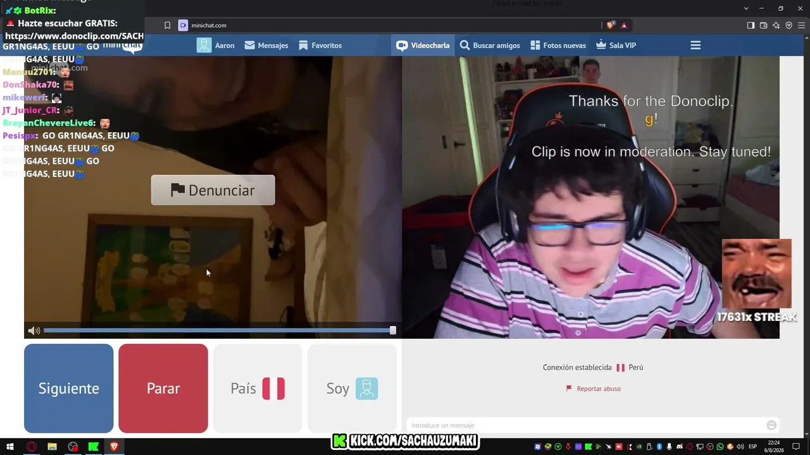
Task: Adjust the volume slider on stranger's video
Action: click(219, 331)
